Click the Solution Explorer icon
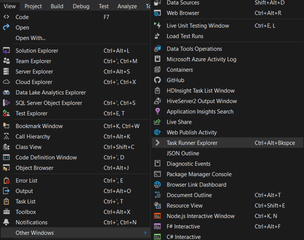The height and width of the screenshot is (240, 304). [x=6, y=50]
